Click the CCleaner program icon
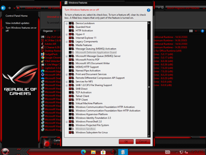The width and height of the screenshot is (206, 155). click(43, 47)
